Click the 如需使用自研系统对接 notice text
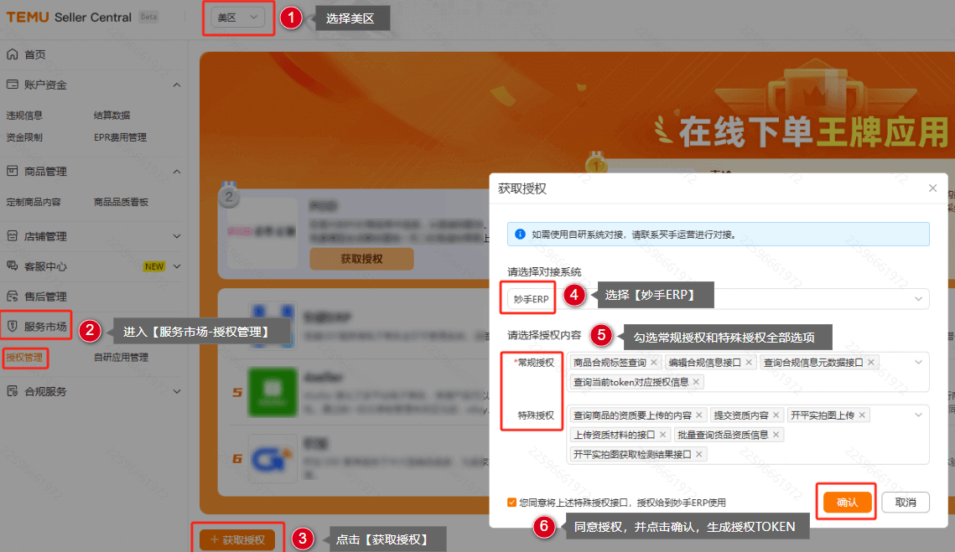955x552 pixels. tap(633, 235)
